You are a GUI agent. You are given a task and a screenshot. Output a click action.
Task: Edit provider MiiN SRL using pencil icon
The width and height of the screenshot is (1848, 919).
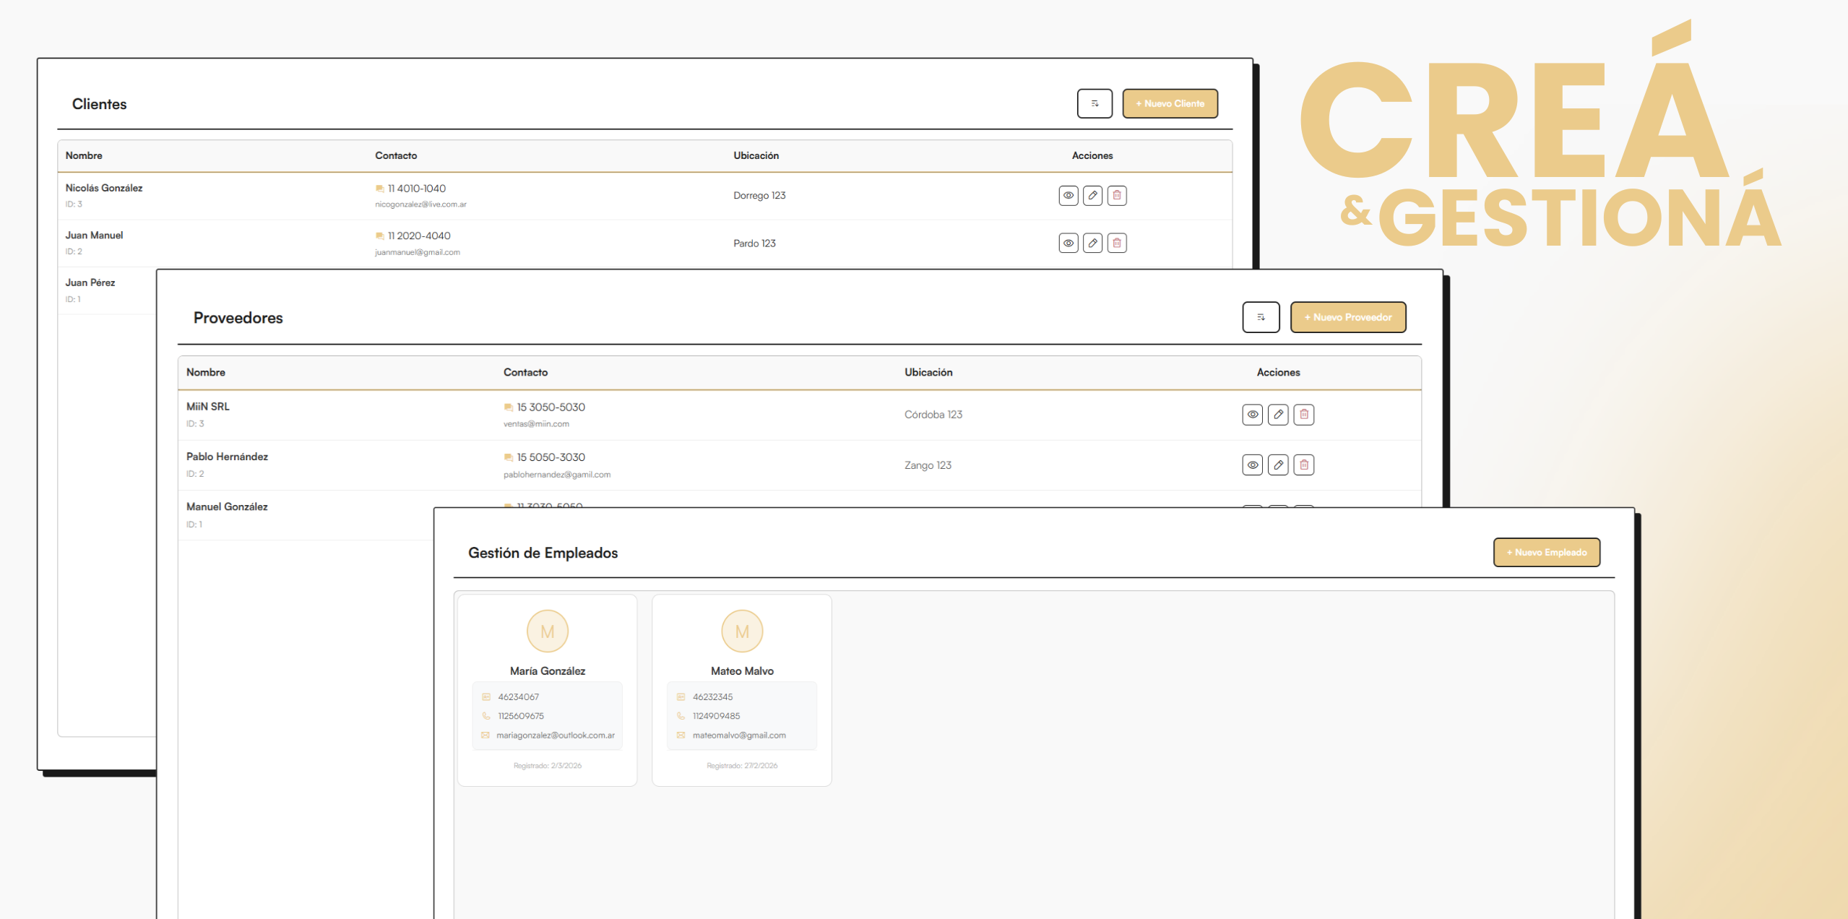(1278, 414)
